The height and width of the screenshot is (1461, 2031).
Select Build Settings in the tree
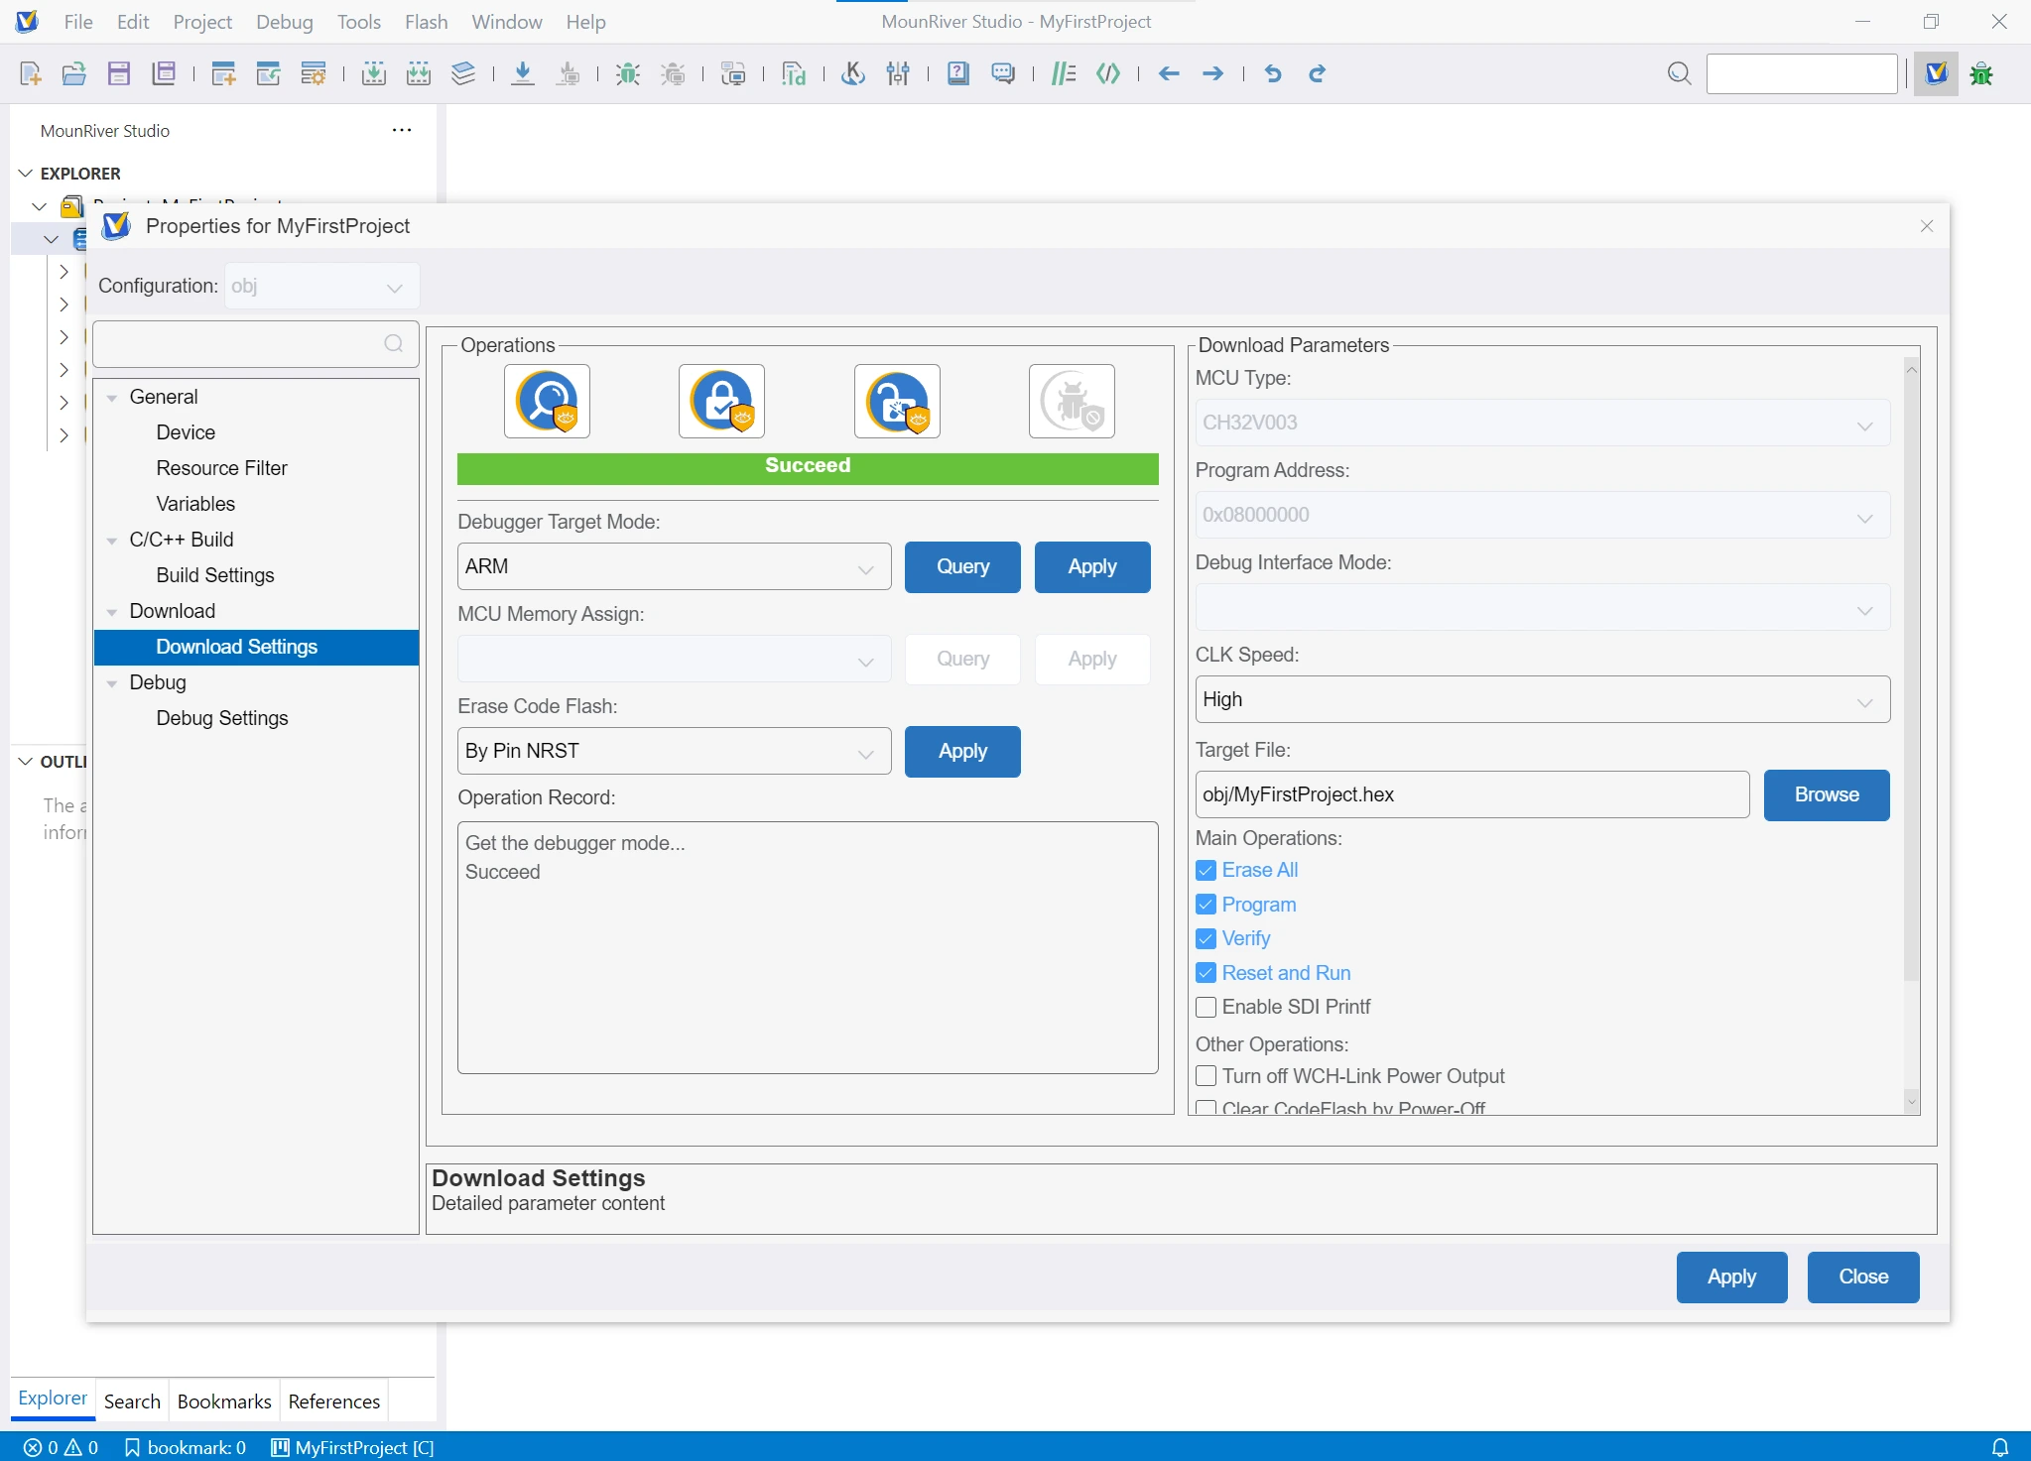tap(215, 576)
